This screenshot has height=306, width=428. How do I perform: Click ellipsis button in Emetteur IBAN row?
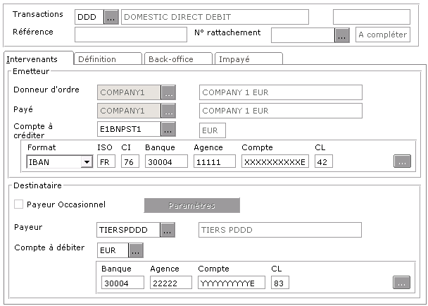click(401, 161)
